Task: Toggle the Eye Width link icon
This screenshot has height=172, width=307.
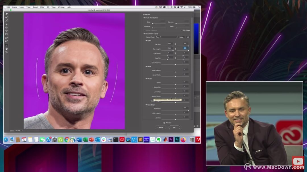Action: (175, 53)
